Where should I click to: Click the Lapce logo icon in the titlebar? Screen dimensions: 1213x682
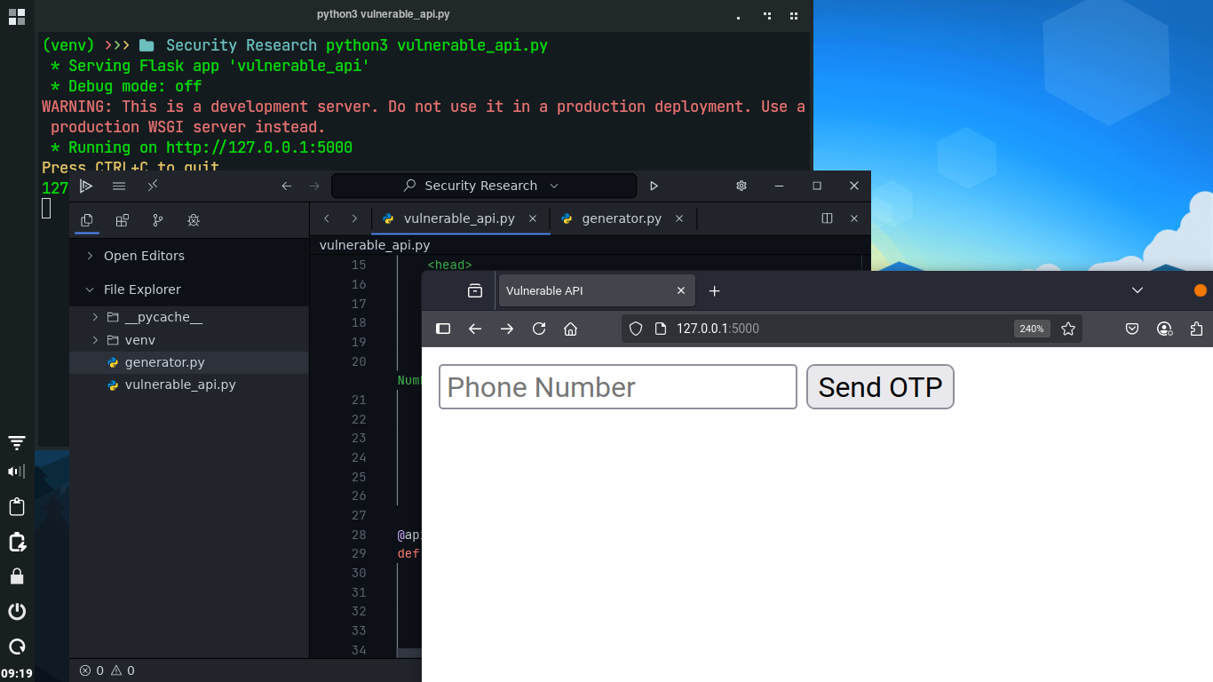click(x=86, y=186)
